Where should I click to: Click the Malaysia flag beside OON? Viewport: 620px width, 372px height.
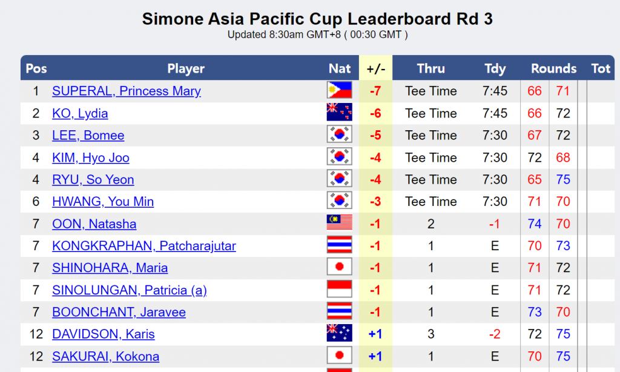[x=339, y=224]
